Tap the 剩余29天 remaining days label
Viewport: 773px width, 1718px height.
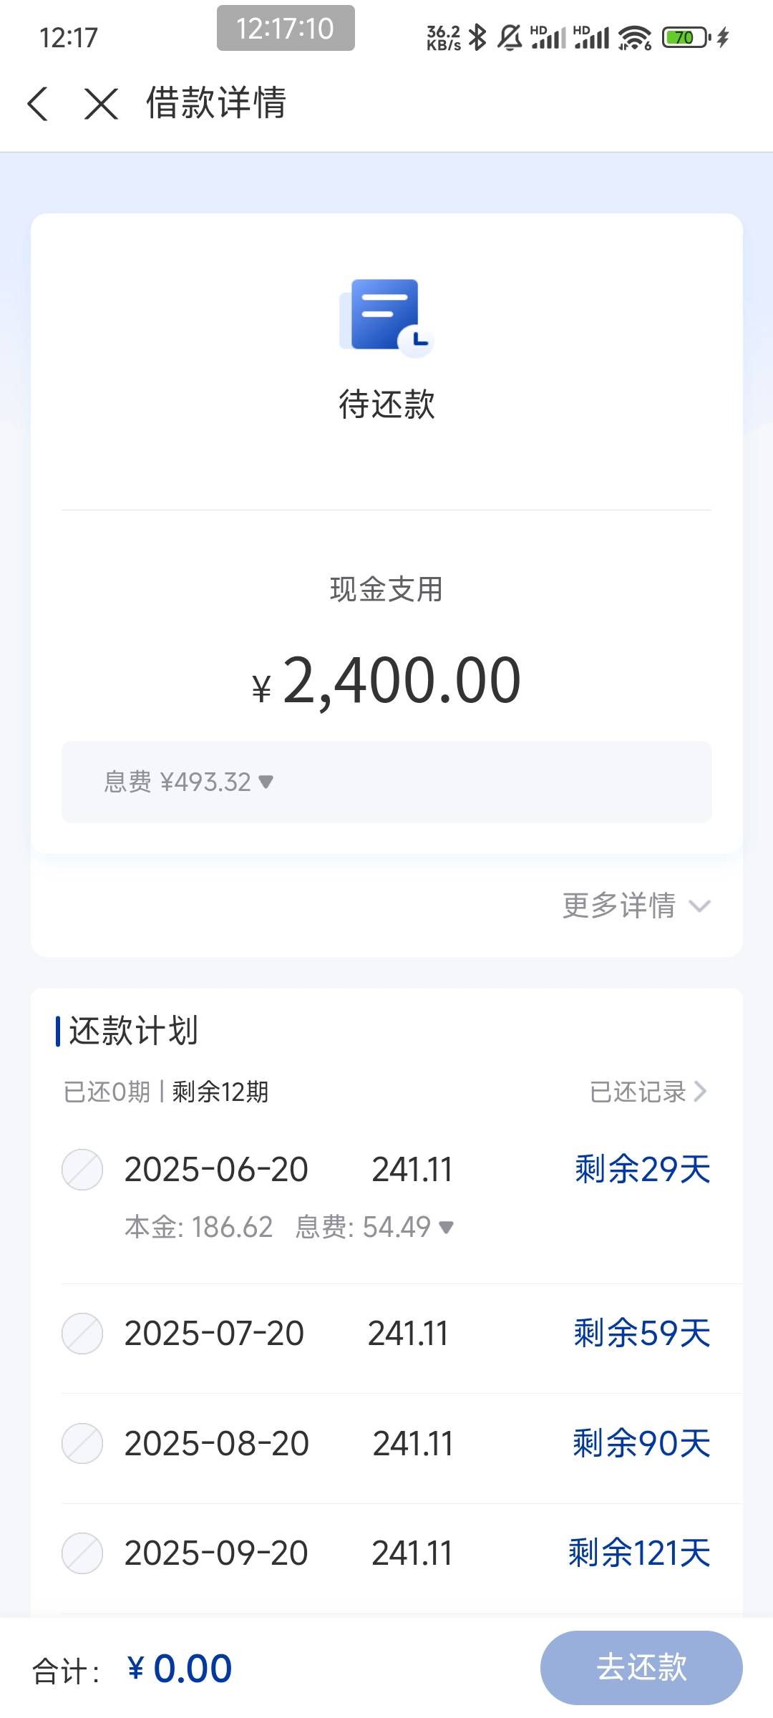click(642, 1170)
